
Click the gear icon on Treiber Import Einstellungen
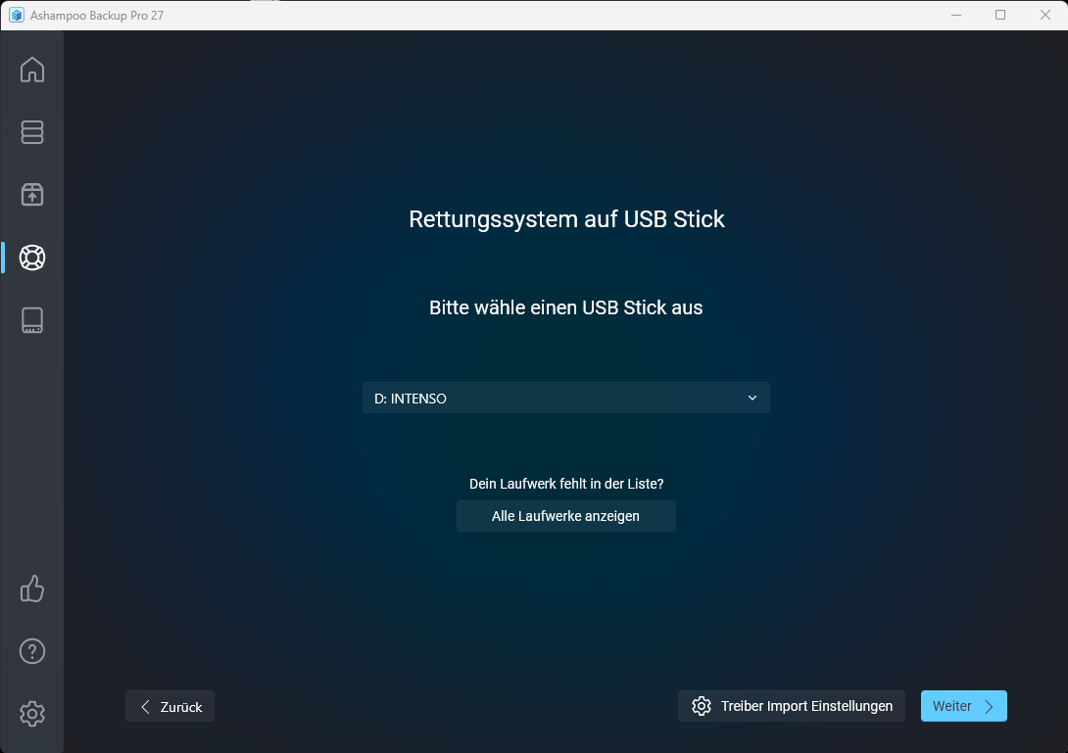pyautogui.click(x=702, y=705)
